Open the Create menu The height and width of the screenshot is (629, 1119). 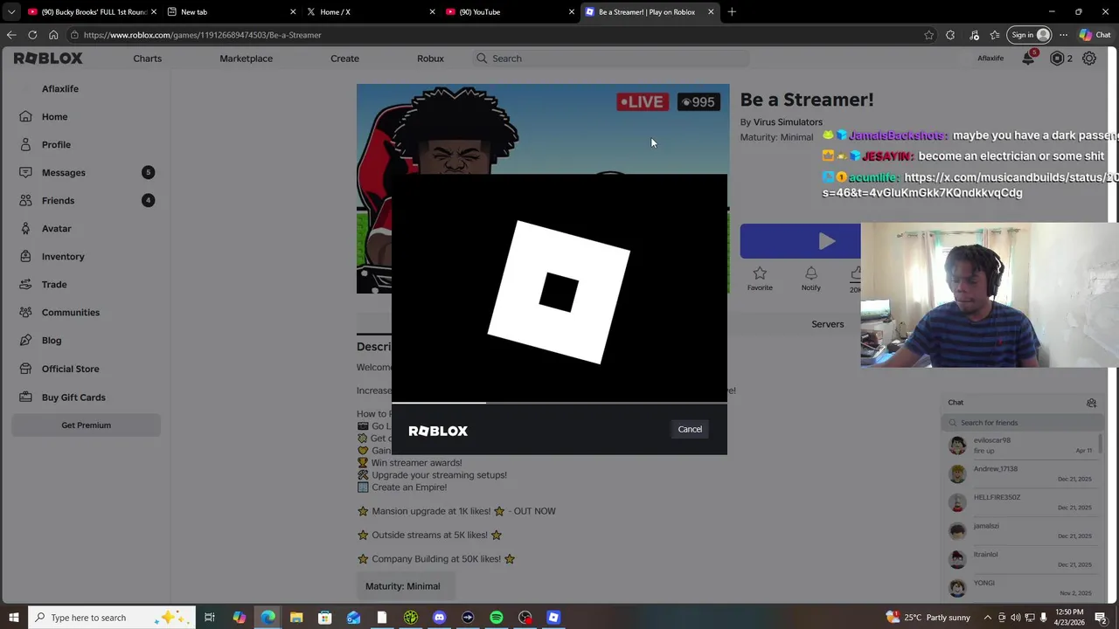(344, 59)
